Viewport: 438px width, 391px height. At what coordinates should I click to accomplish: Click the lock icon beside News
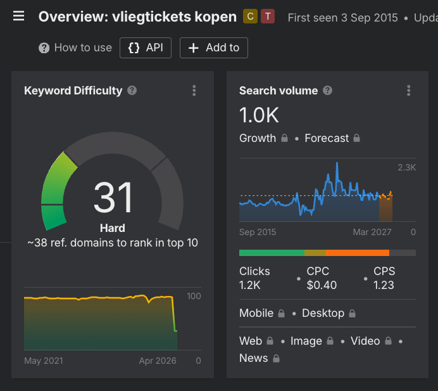(276, 358)
